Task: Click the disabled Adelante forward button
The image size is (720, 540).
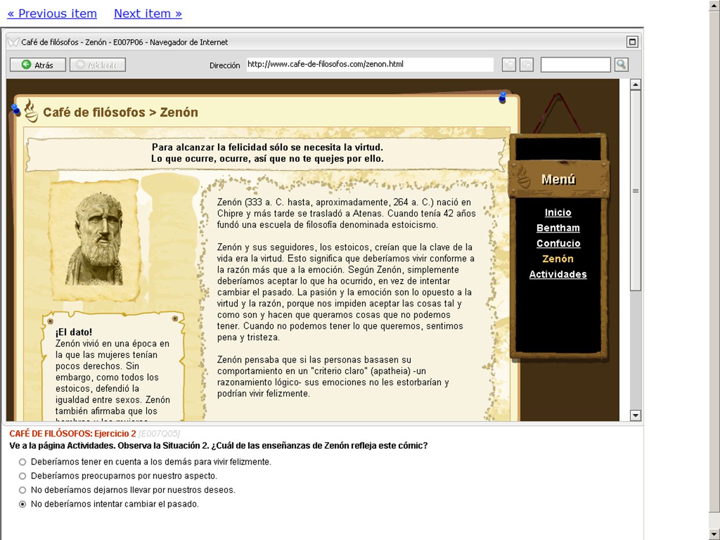Action: pos(98,65)
